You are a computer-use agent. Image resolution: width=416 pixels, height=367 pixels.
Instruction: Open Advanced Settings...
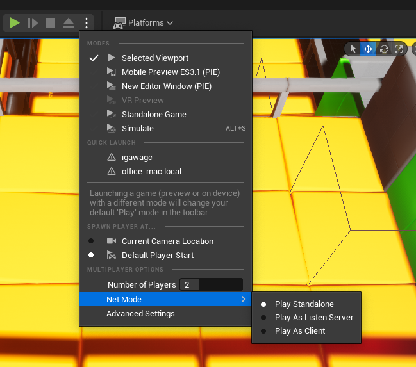pyautogui.click(x=143, y=313)
